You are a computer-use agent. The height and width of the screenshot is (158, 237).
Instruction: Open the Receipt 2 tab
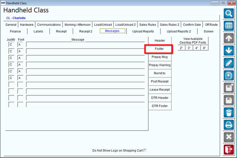point(86,31)
